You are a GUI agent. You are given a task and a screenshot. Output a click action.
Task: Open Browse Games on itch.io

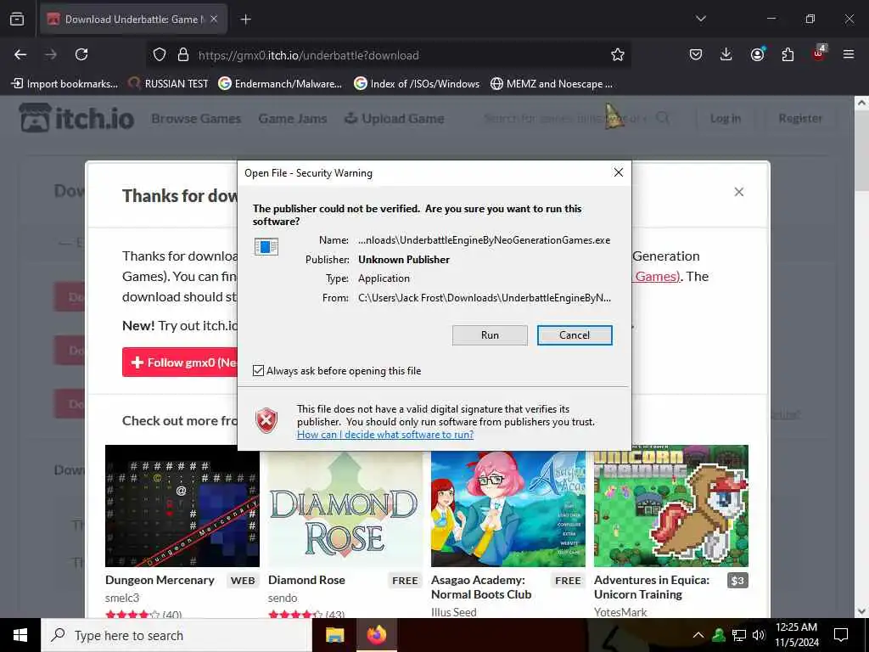(x=196, y=119)
